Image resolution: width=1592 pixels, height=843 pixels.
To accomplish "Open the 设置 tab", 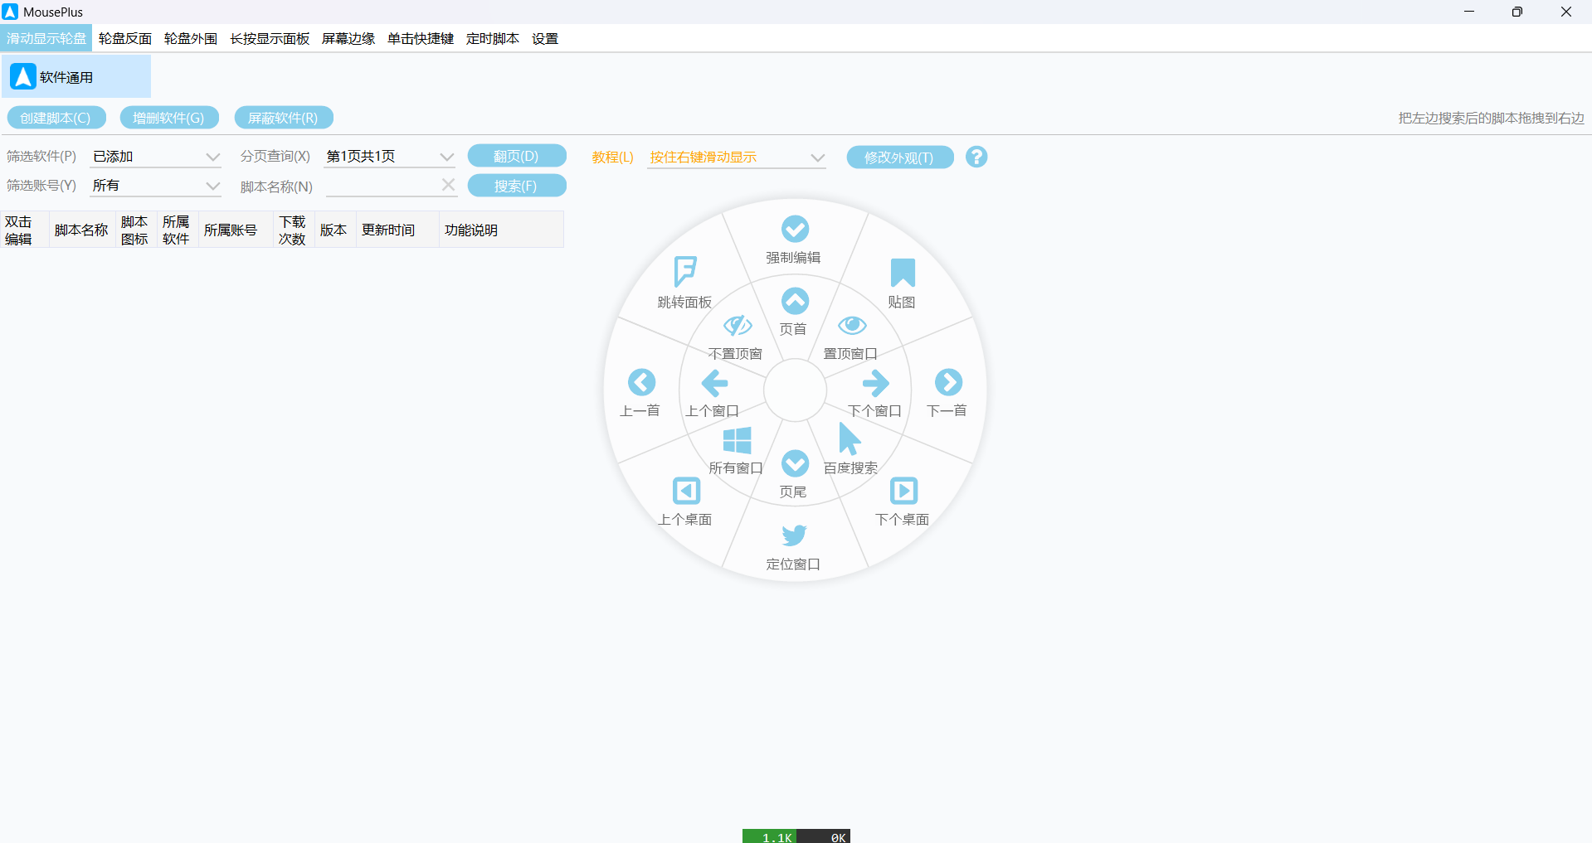I will pyautogui.click(x=545, y=39).
